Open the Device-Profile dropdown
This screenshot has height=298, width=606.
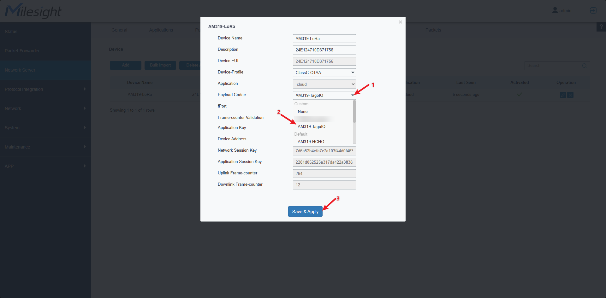click(324, 73)
